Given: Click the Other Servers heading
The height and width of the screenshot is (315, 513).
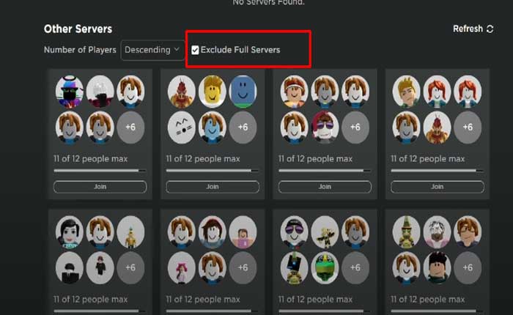Looking at the screenshot, I should [78, 29].
